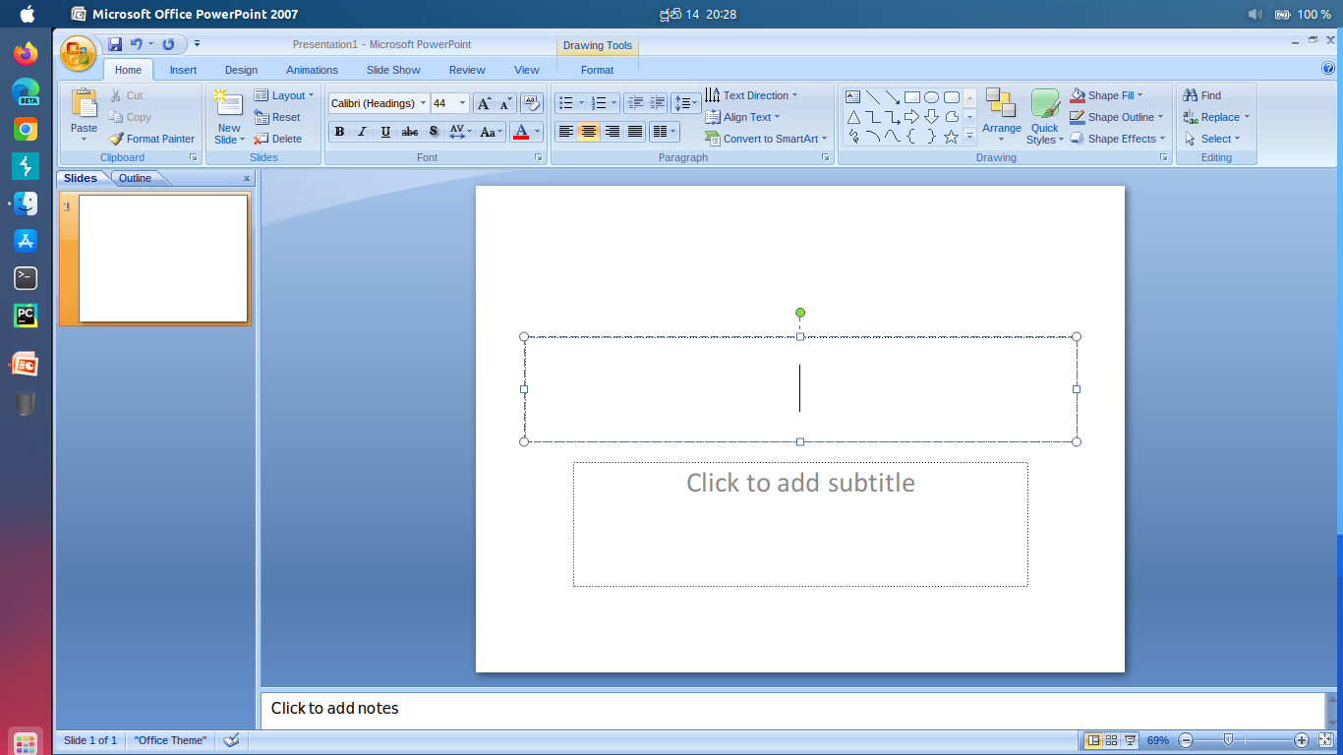
Task: Open Text Direction dropdown
Action: 752,95
